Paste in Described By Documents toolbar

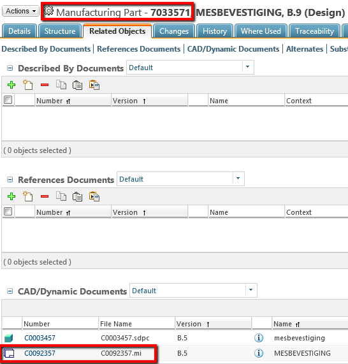[77, 85]
